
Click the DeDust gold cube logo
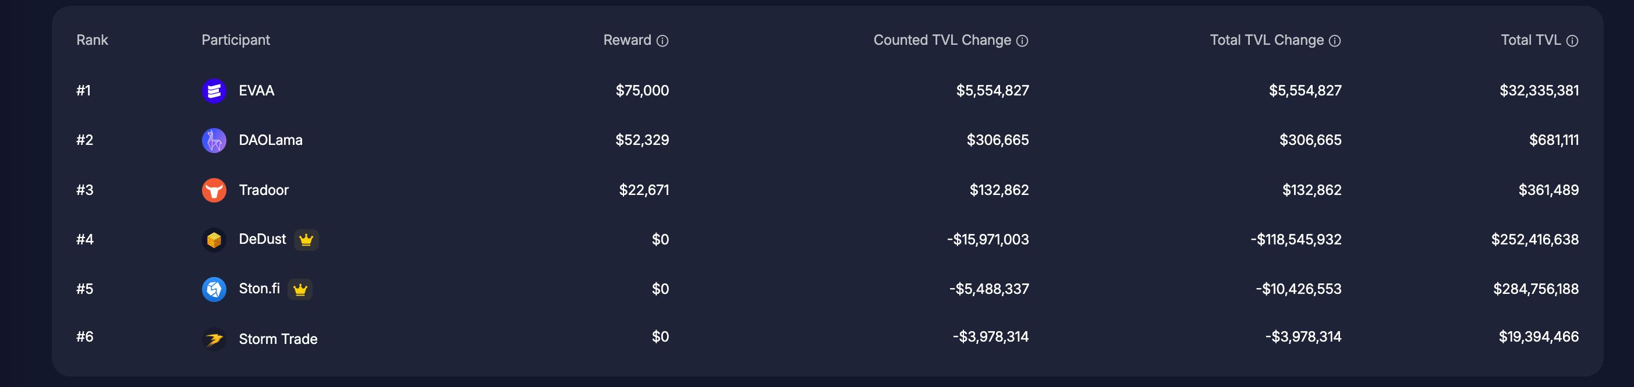[x=214, y=240]
